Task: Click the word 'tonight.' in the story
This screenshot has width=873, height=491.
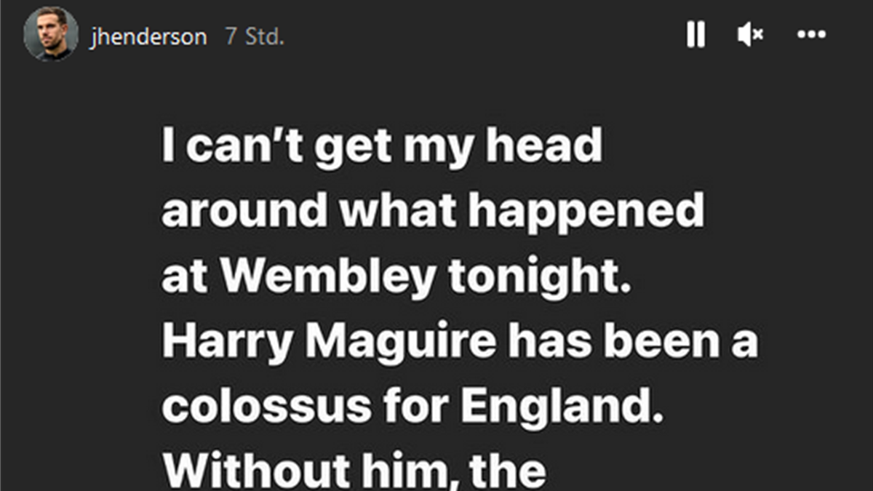Action: pyautogui.click(x=538, y=276)
